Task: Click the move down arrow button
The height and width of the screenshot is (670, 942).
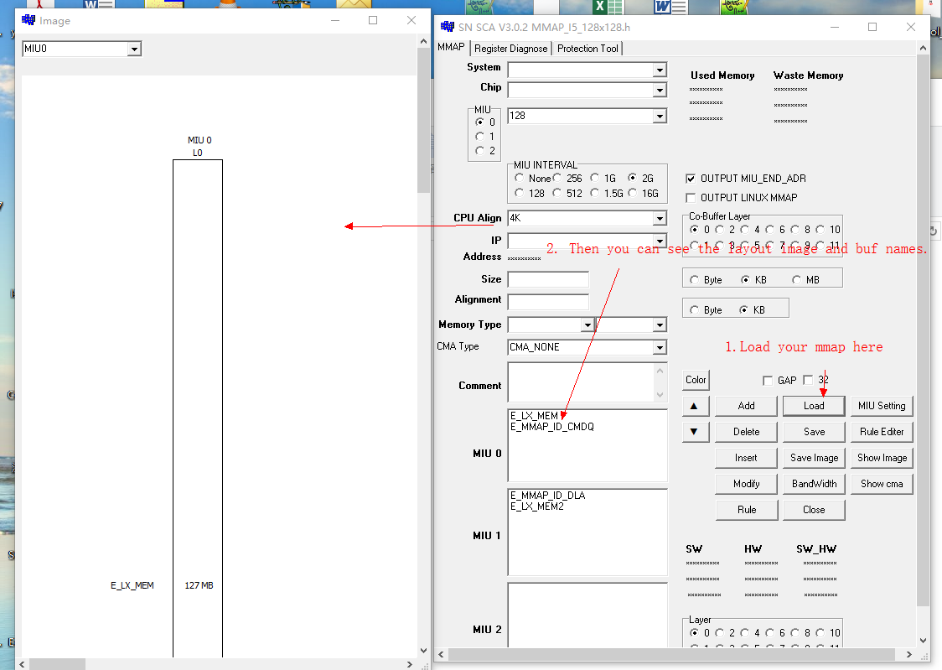Action: (x=695, y=432)
